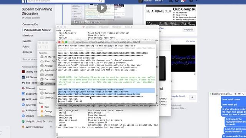Open Ubiquiti shortcut icon
246x138 pixels.
click(x=23, y=116)
